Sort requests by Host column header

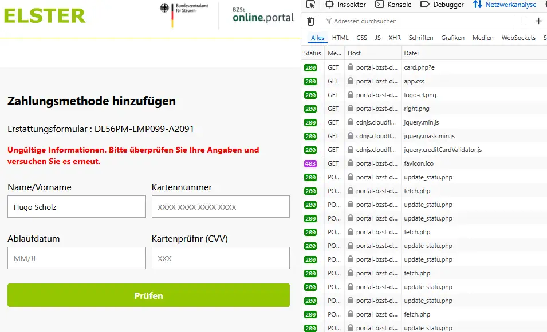pyautogui.click(x=355, y=53)
